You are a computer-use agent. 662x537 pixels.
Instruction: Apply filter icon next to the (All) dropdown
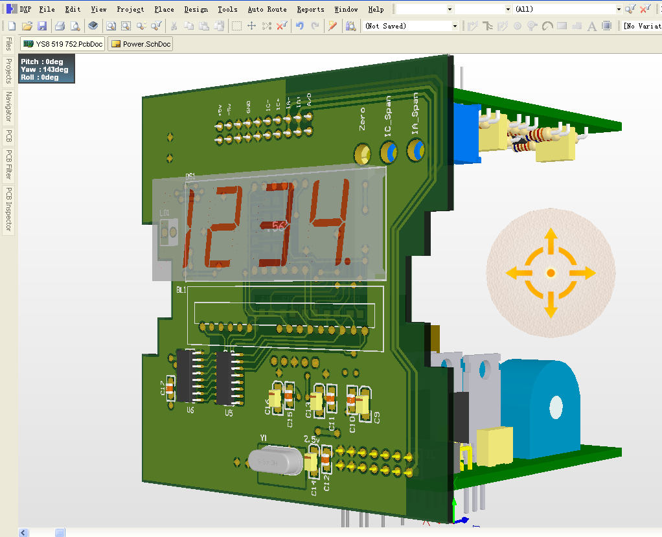tap(630, 9)
